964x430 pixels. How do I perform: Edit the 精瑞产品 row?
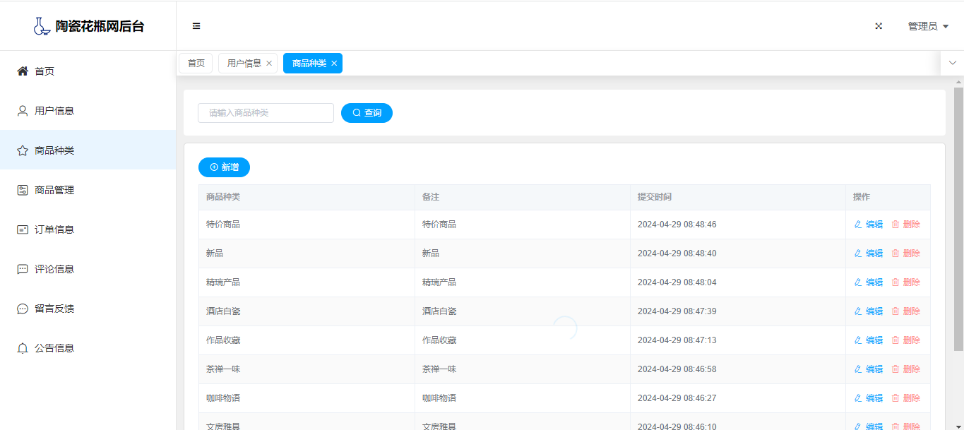[869, 282]
